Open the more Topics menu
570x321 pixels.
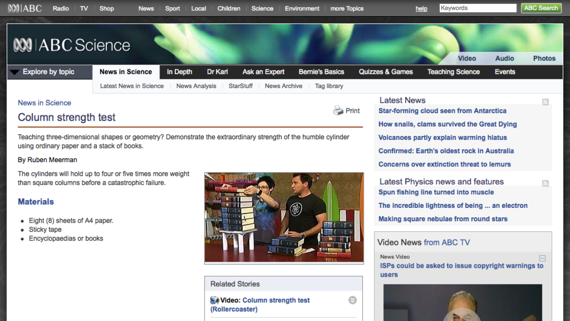coord(347,9)
